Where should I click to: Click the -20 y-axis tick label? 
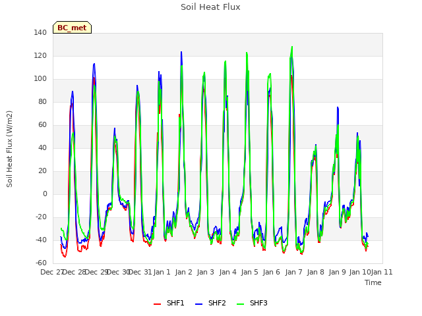click(41, 217)
